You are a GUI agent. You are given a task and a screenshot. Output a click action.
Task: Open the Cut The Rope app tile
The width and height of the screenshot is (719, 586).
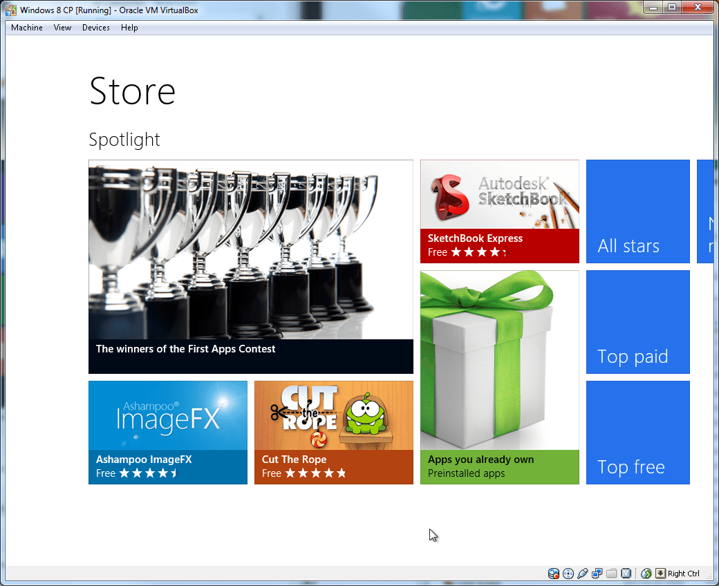[334, 433]
